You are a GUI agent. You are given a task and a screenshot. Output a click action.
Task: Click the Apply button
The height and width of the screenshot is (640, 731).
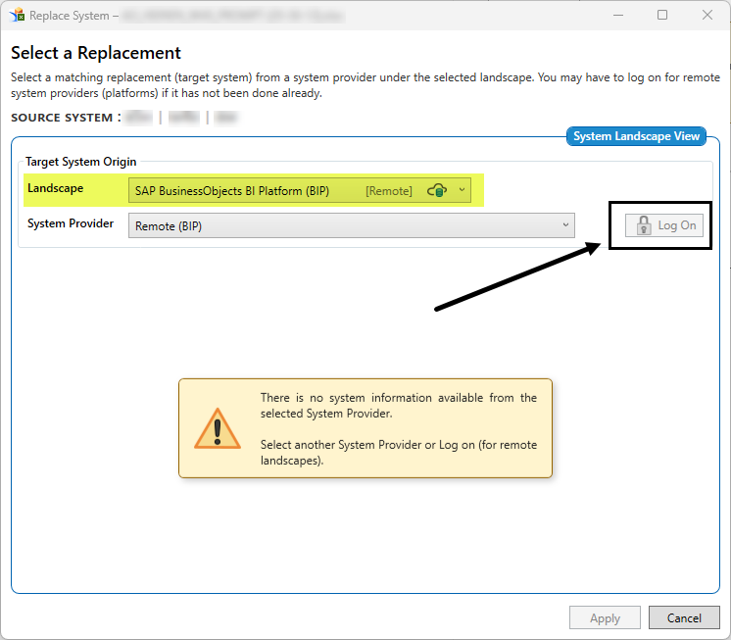[x=605, y=618]
